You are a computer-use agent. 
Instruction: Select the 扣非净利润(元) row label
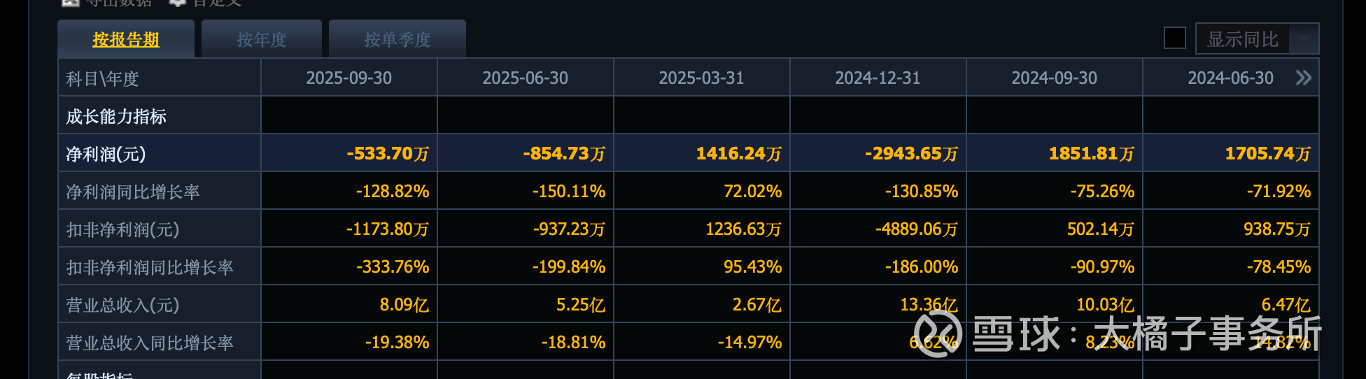122,229
